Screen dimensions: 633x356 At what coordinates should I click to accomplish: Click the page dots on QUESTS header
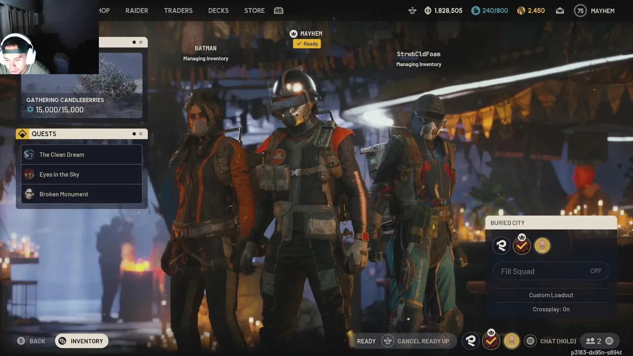point(137,134)
